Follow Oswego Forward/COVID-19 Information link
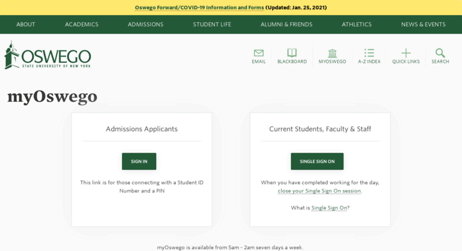The image size is (462, 251). click(199, 8)
